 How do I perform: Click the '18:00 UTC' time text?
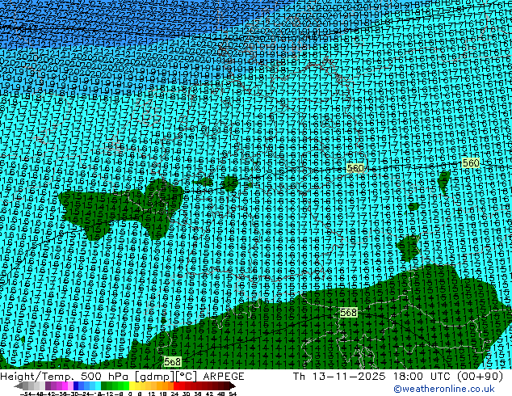click(x=423, y=376)
